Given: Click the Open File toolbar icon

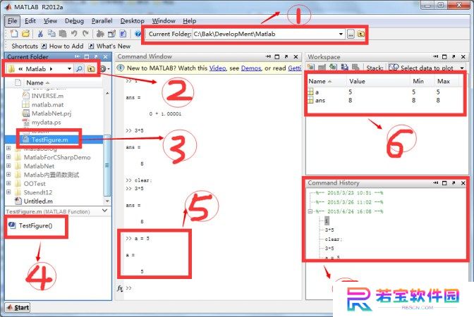Looking at the screenshot, I should [x=25, y=34].
